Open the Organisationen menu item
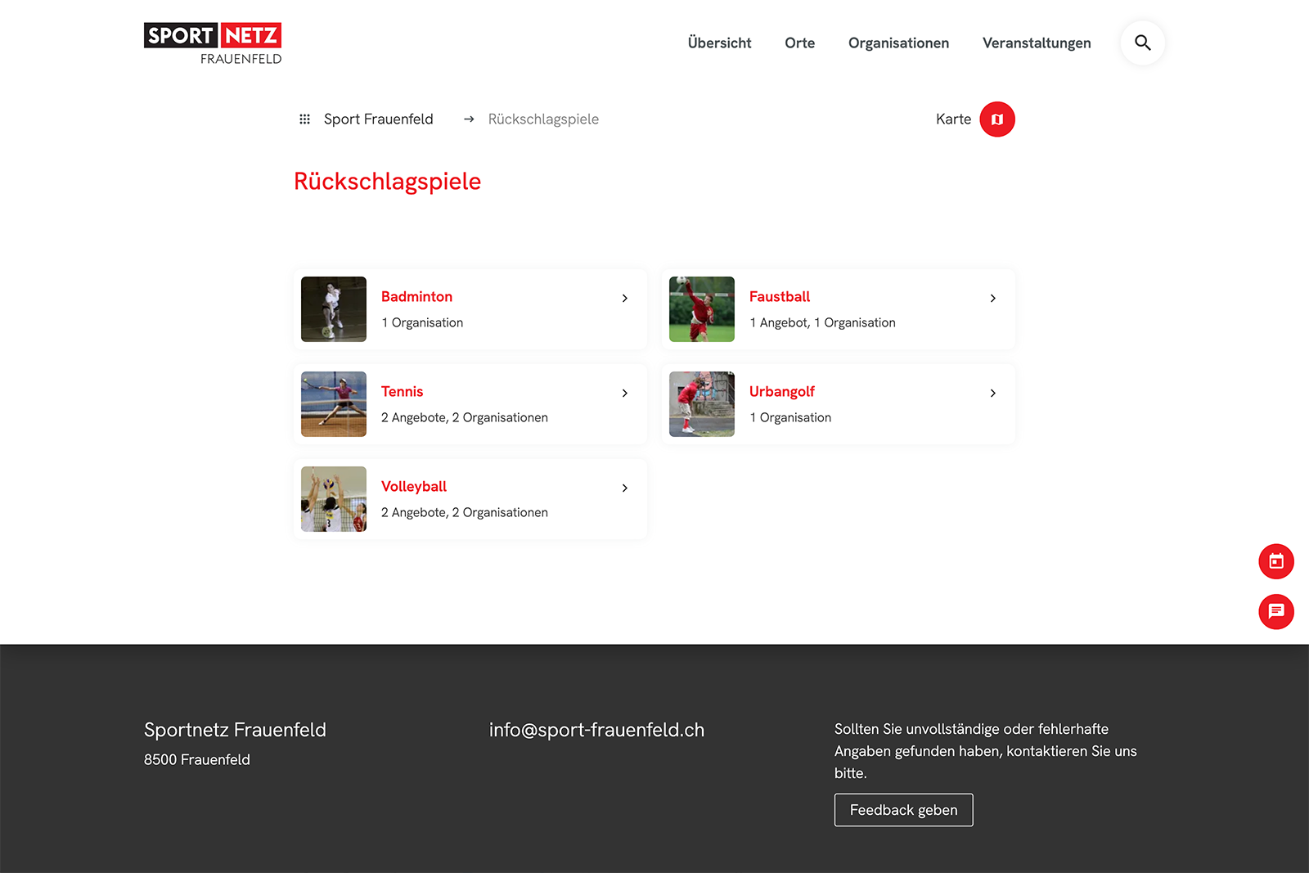The image size is (1309, 873). (x=898, y=43)
